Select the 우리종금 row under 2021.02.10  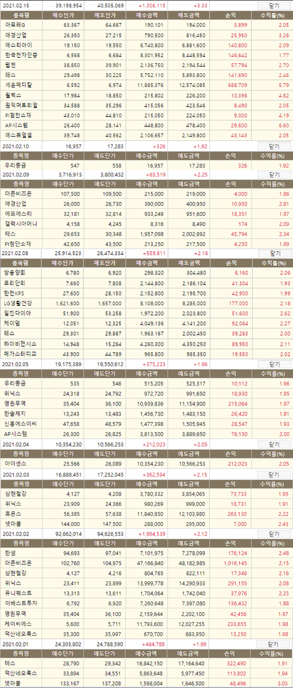pyautogui.click(x=146, y=165)
